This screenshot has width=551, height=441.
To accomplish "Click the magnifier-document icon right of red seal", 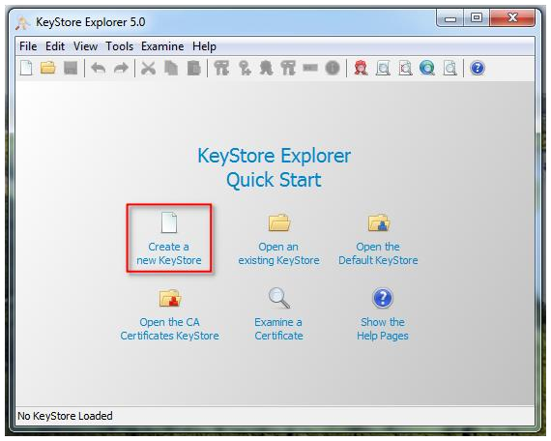I will pos(383,68).
